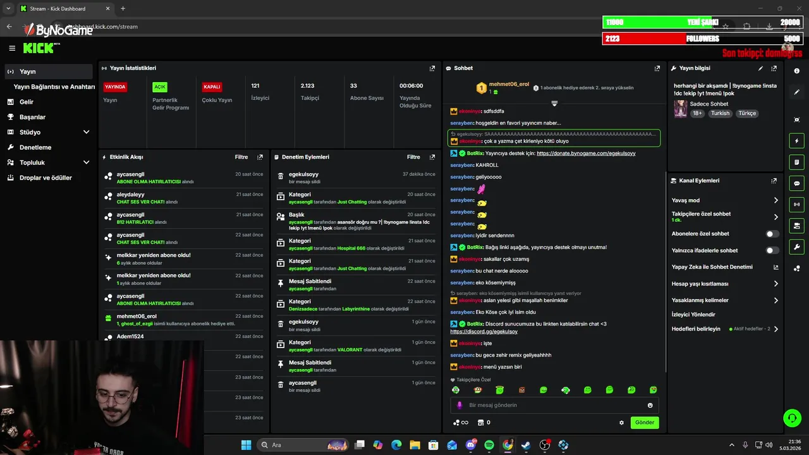The height and width of the screenshot is (455, 809).
Task: Pop out the Kanal Eylemleri panel
Action: [774, 181]
